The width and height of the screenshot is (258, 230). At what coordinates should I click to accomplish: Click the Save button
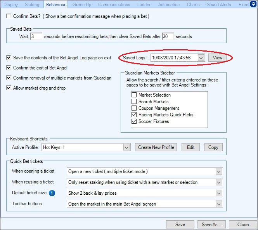(x=180, y=225)
